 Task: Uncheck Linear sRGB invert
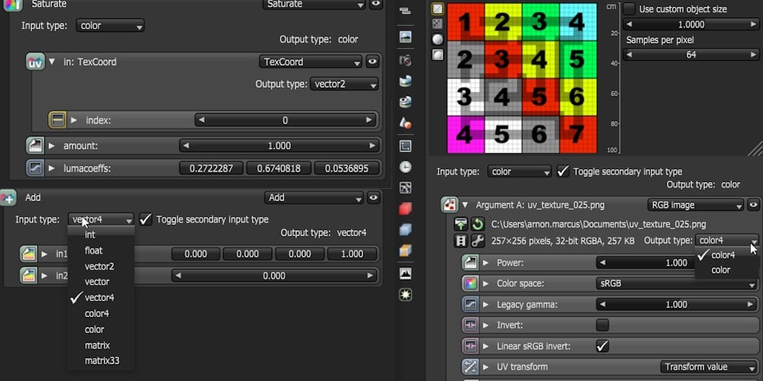(x=602, y=346)
